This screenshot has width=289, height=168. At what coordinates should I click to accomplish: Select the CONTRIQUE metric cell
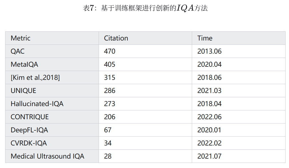30,117
